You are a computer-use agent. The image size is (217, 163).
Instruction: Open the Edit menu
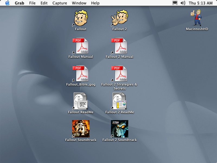tap(44, 3)
